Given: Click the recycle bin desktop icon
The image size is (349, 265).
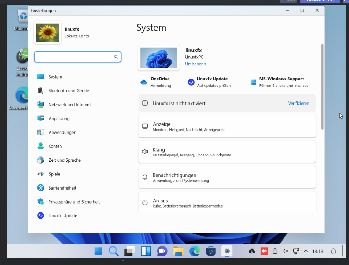Looking at the screenshot, I should [23, 20].
